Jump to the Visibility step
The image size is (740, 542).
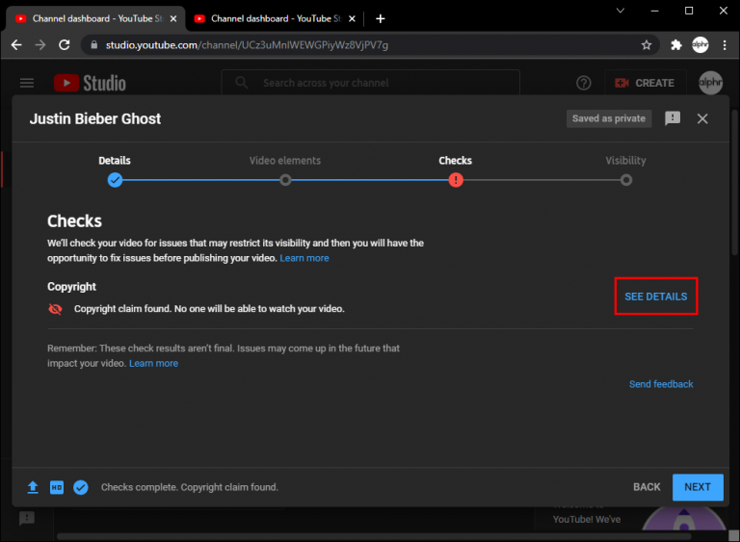[626, 179]
